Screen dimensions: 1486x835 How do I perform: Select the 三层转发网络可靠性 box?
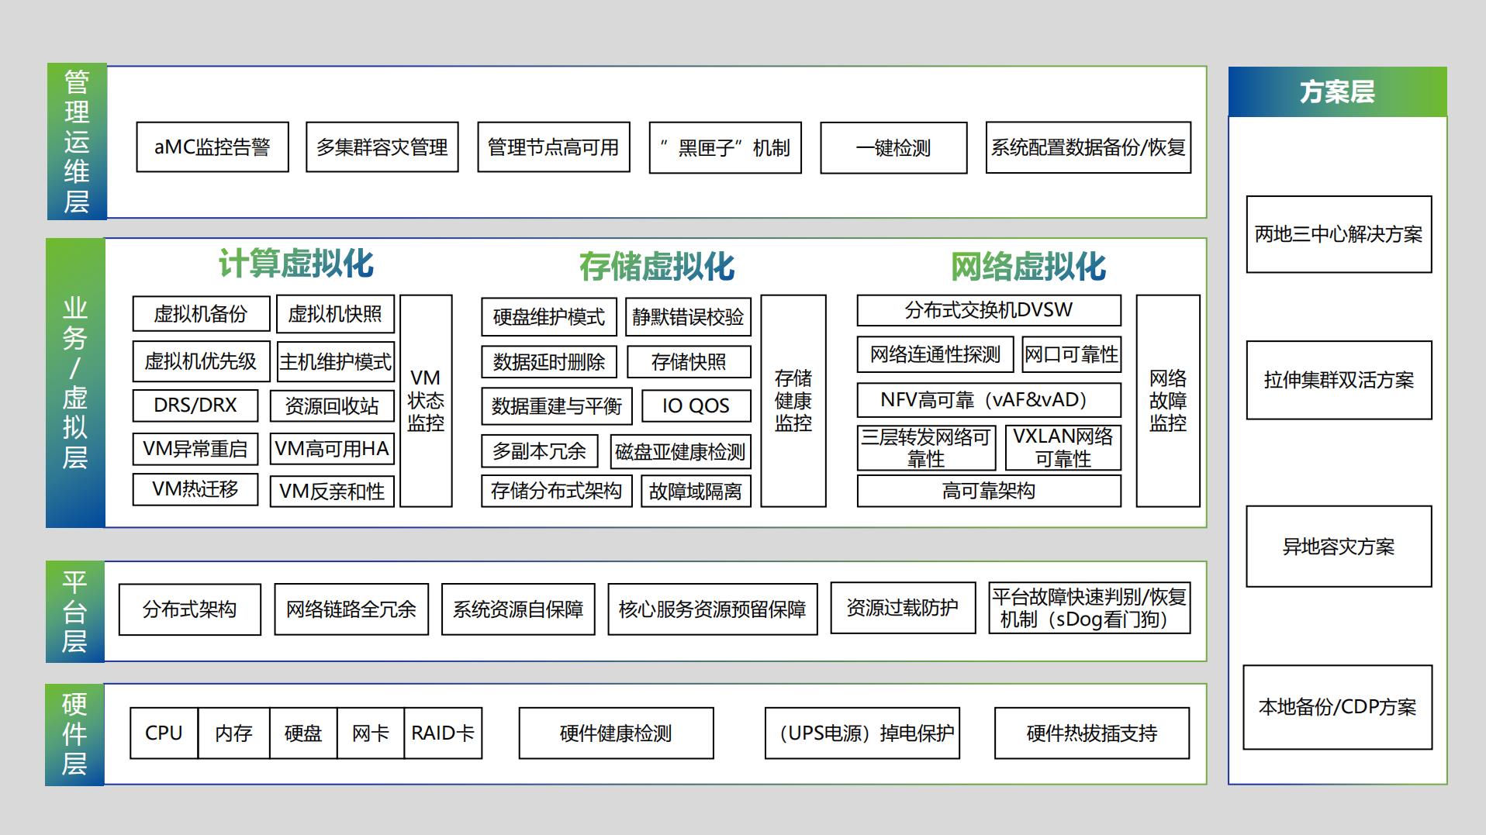tap(926, 448)
